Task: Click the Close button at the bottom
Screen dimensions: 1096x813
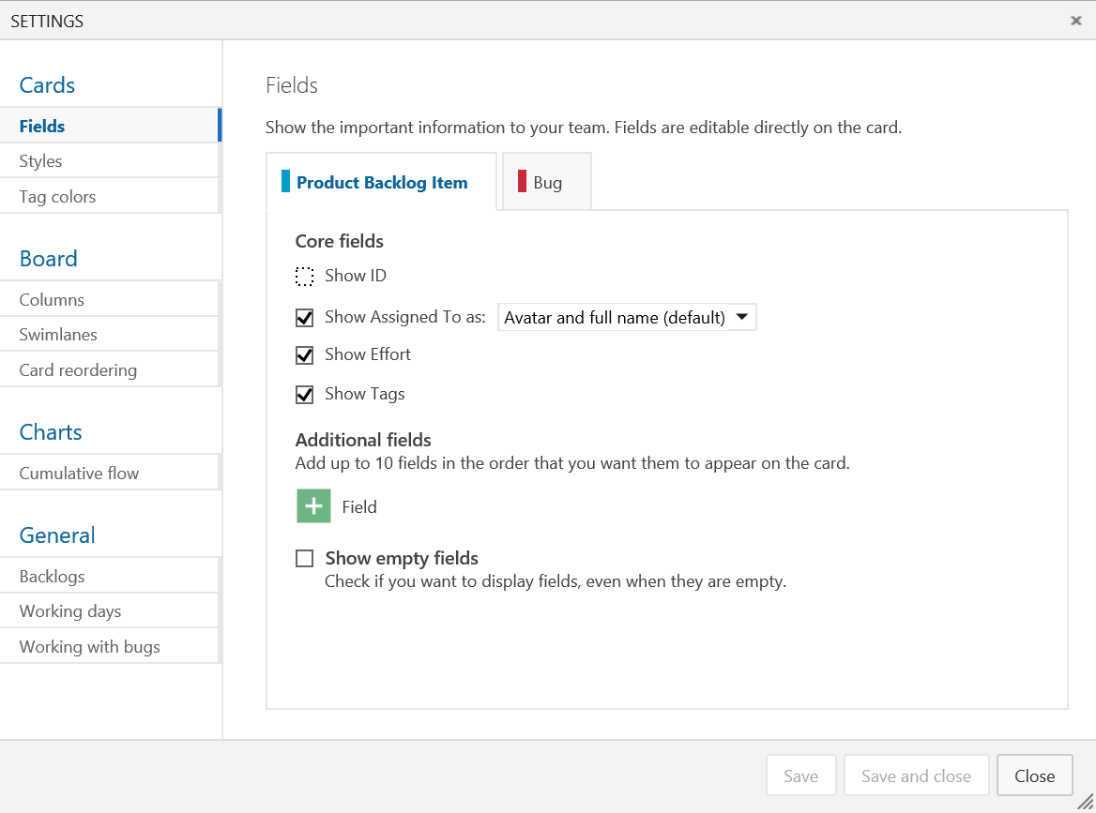Action: click(1034, 775)
